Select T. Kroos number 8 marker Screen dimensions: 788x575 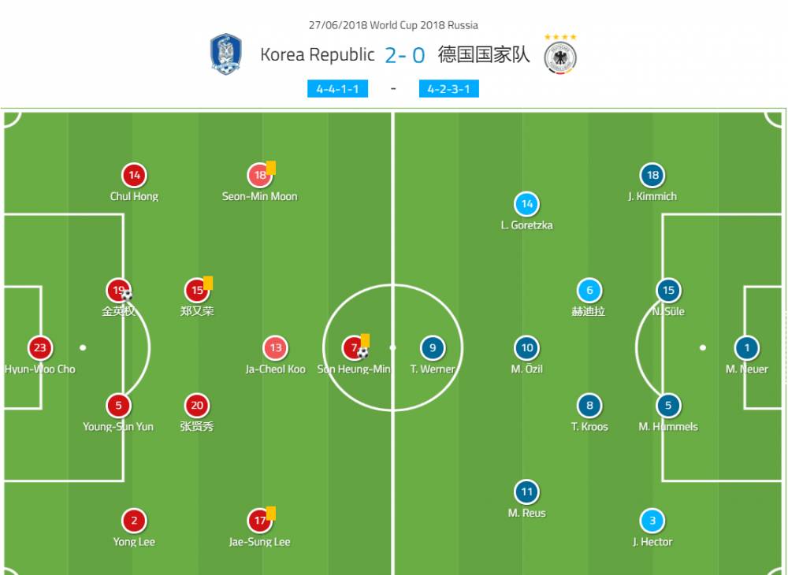589,406
